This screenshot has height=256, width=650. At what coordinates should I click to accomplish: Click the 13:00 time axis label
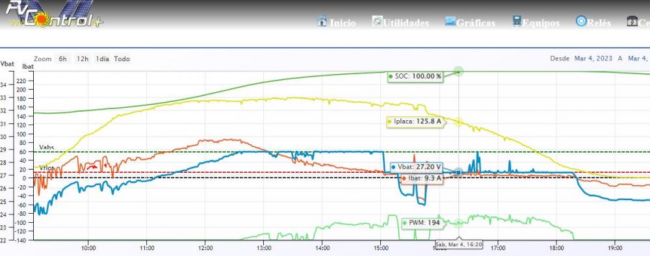click(x=264, y=248)
